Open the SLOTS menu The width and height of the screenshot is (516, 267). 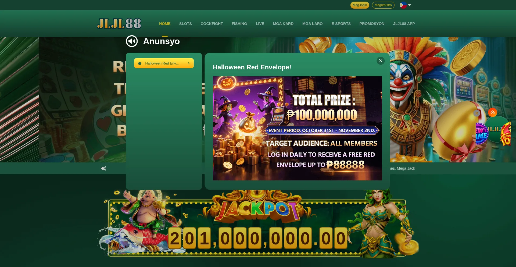point(185,24)
